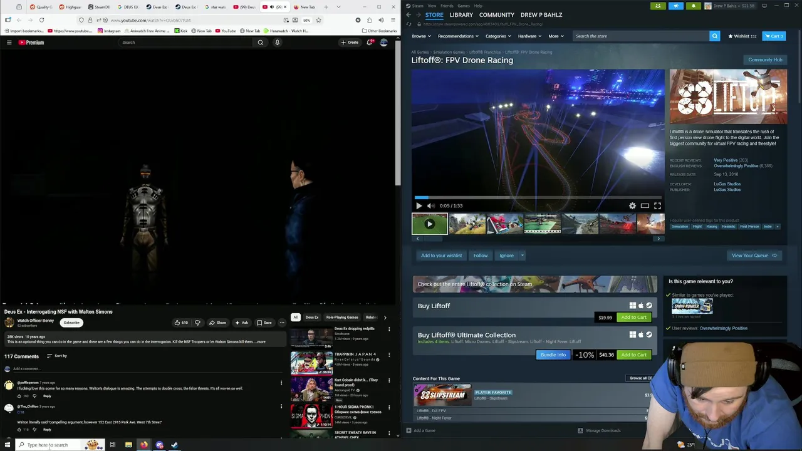Open the Steam Hardware dropdown
The image size is (802, 451).
coord(529,36)
